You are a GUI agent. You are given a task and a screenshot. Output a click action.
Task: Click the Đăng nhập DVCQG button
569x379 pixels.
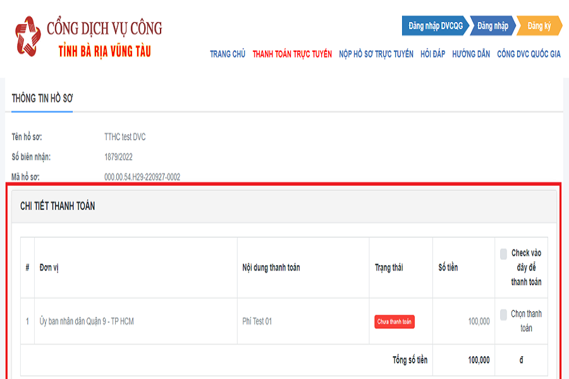(x=436, y=26)
